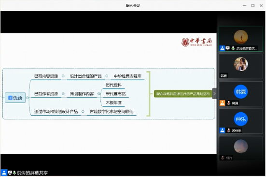Click the microphone icon next to 洪涛的屏幕共享 label

[x=14, y=173]
